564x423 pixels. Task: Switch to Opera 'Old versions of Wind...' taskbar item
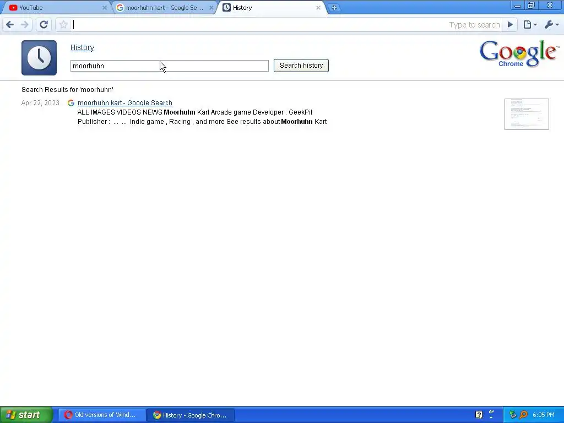coord(102,415)
